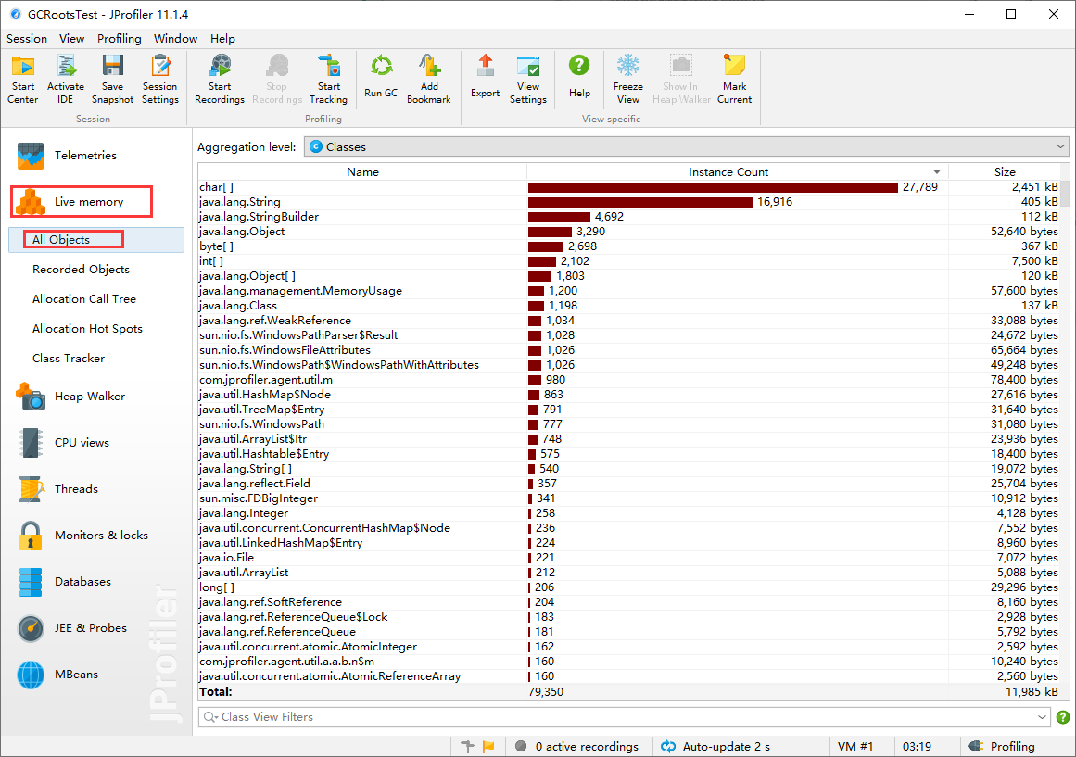Viewport: 1076px width, 757px height.
Task: Select All Objects view
Action: 96,240
